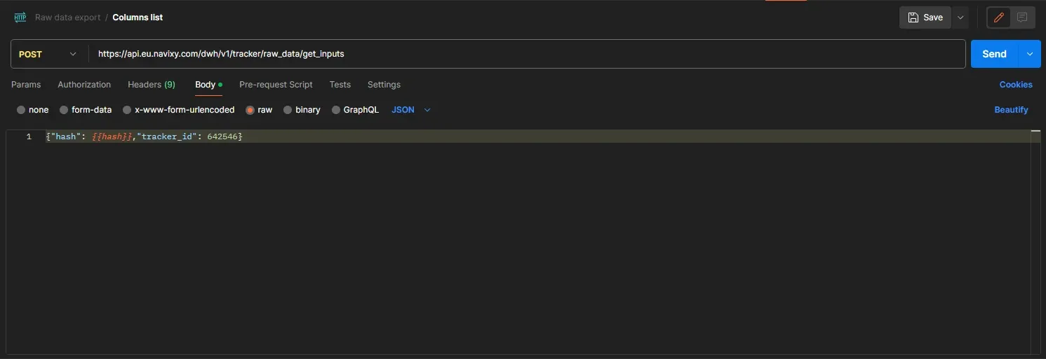Open the edit pencil mode icon

pyautogui.click(x=999, y=17)
